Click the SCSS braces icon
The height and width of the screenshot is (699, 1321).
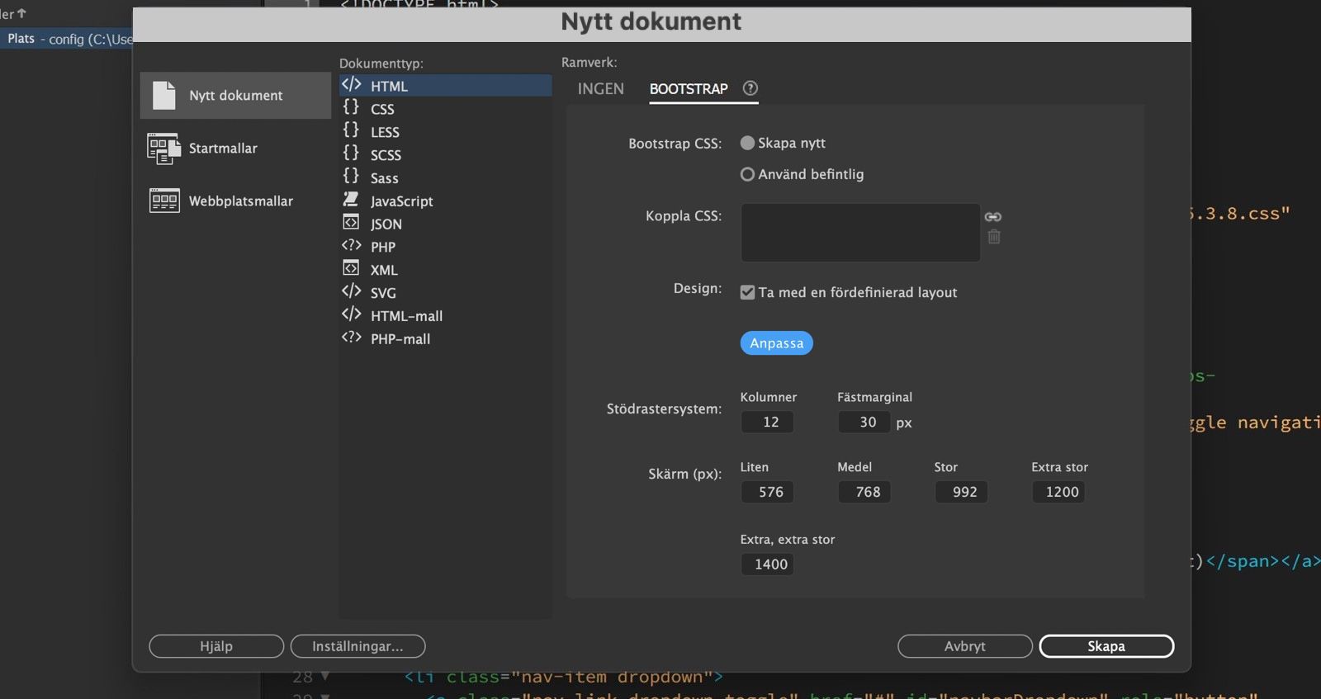351,153
